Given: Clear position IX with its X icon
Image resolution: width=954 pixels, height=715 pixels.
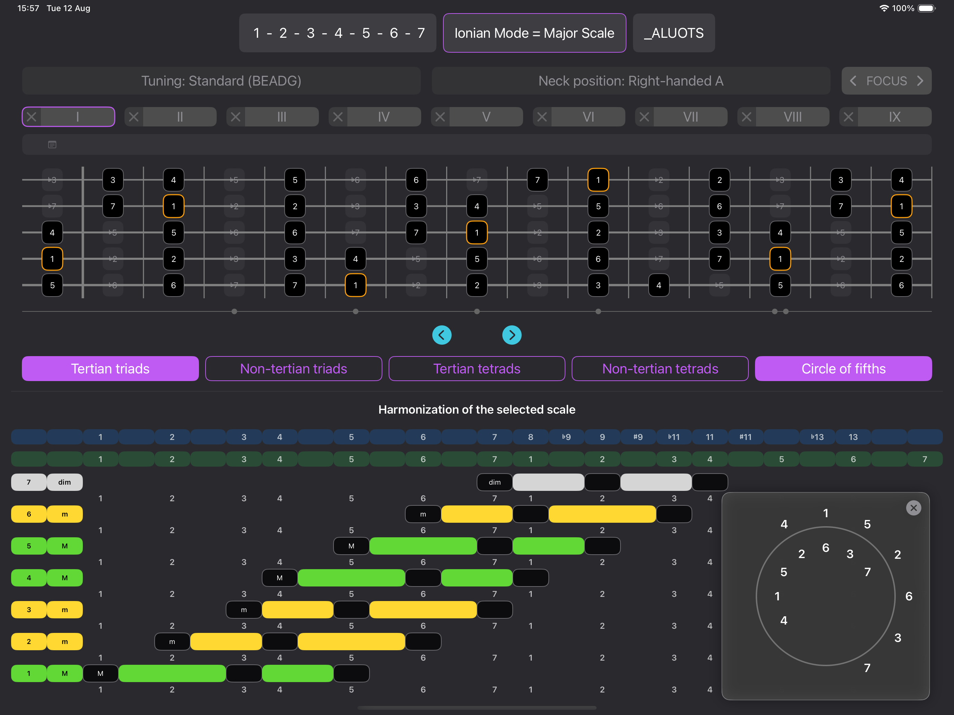Looking at the screenshot, I should click(848, 117).
